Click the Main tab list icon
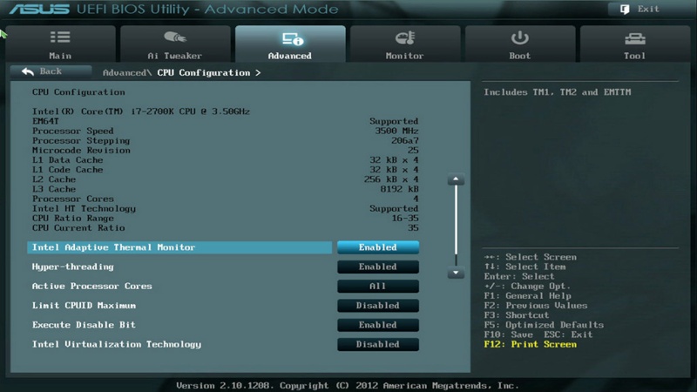Screen dimensions: 697x392 coord(60,37)
